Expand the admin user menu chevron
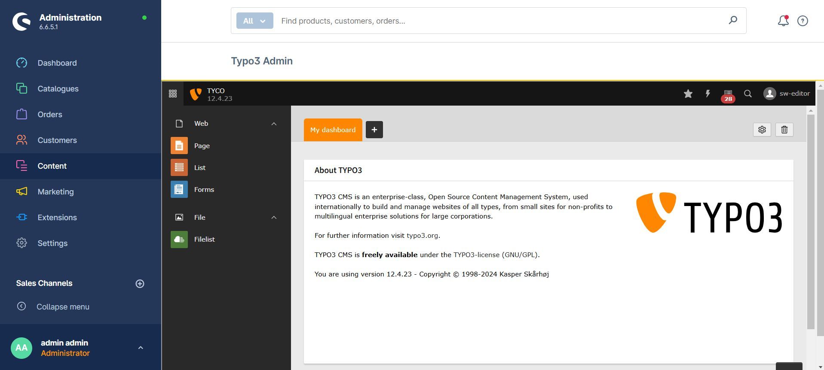Screen dimensions: 824x370 point(141,348)
